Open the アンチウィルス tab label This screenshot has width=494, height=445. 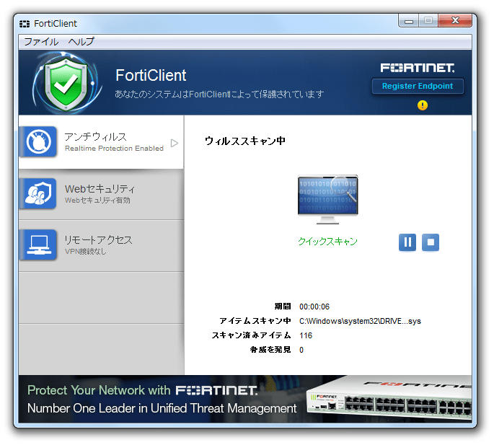click(95, 137)
